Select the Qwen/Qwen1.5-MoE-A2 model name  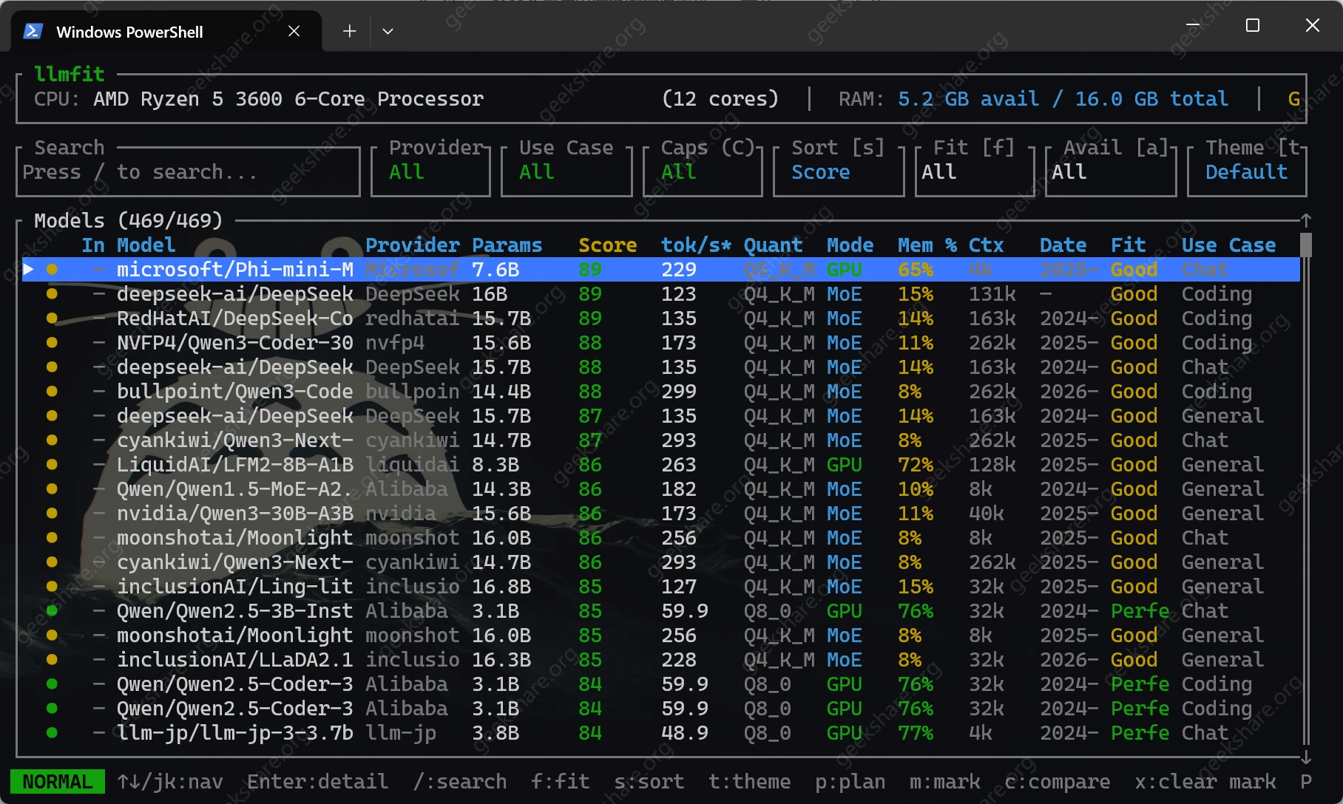click(x=235, y=489)
